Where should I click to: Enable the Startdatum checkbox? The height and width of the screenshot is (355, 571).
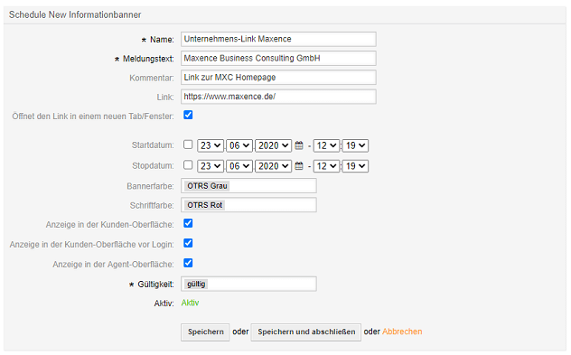188,145
